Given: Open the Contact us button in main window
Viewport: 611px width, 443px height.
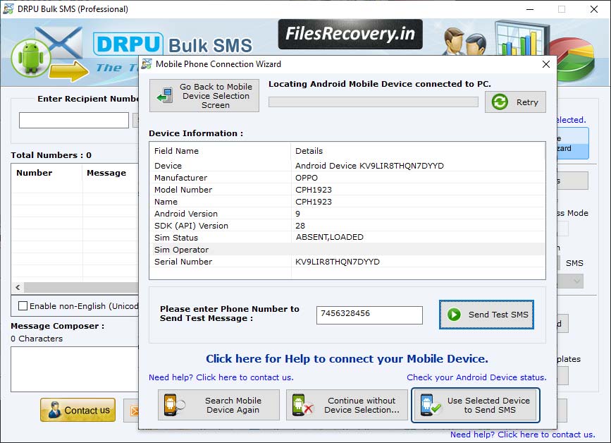Looking at the screenshot, I should 78,410.
